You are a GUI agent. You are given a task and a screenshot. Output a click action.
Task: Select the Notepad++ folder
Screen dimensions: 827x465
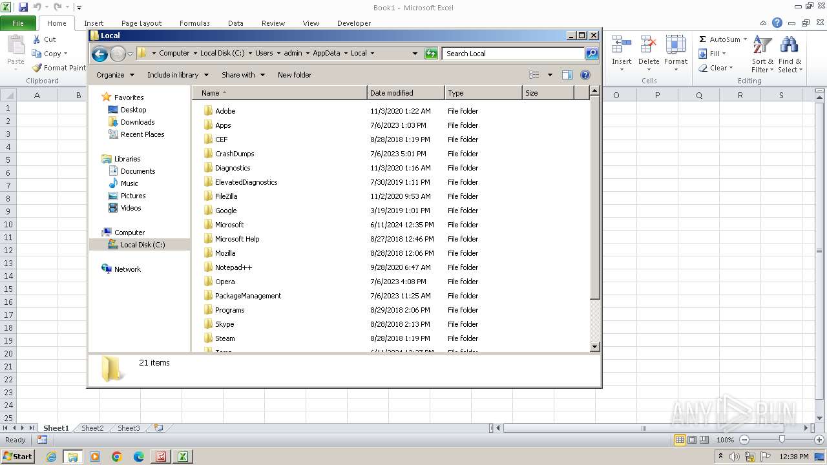[233, 267]
